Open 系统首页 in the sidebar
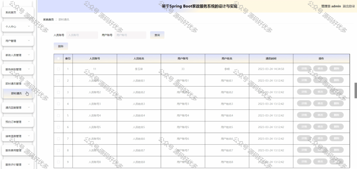 pos(18,12)
